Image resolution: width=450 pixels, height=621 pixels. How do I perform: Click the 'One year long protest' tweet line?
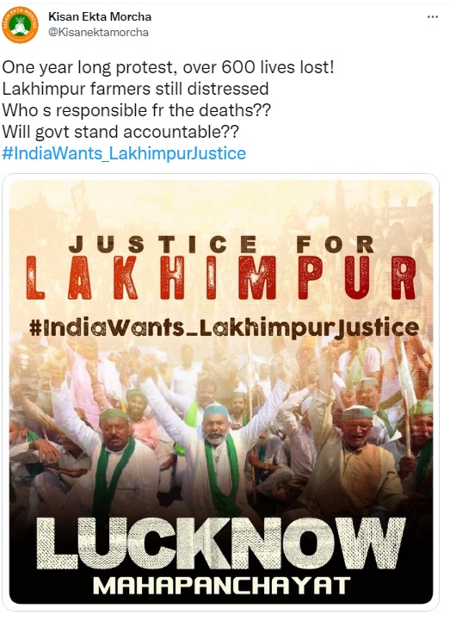[168, 68]
